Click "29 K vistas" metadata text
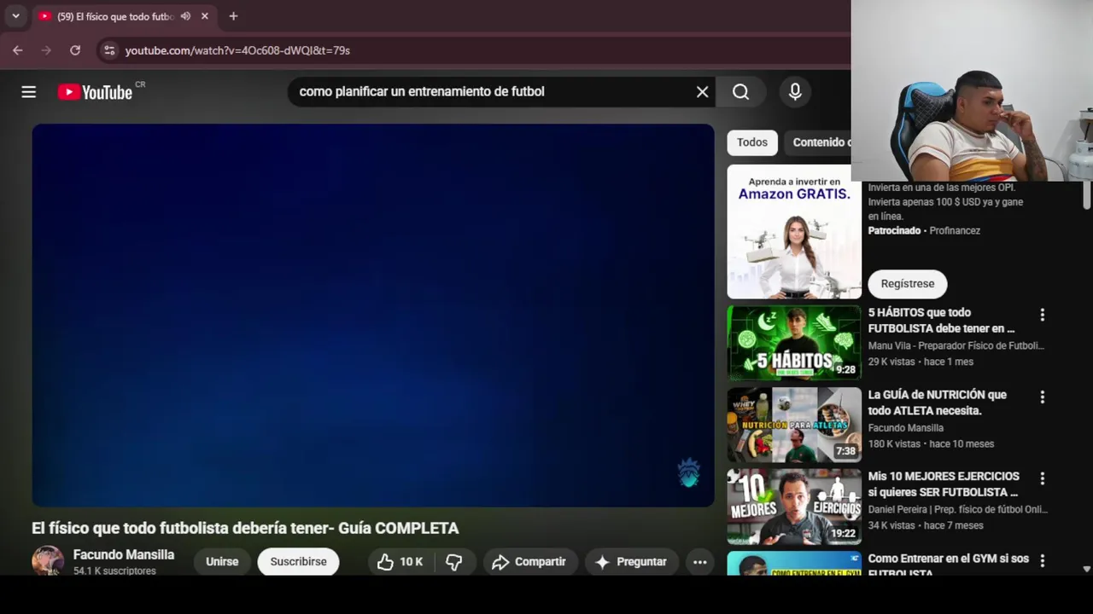The height and width of the screenshot is (614, 1093). tap(891, 362)
